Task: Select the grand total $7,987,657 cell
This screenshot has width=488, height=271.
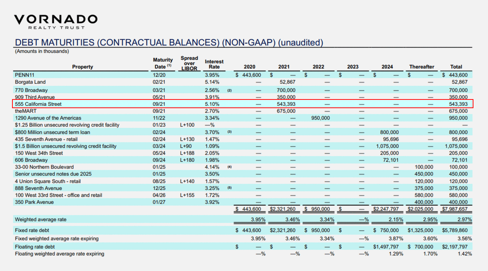Action: click(455, 209)
